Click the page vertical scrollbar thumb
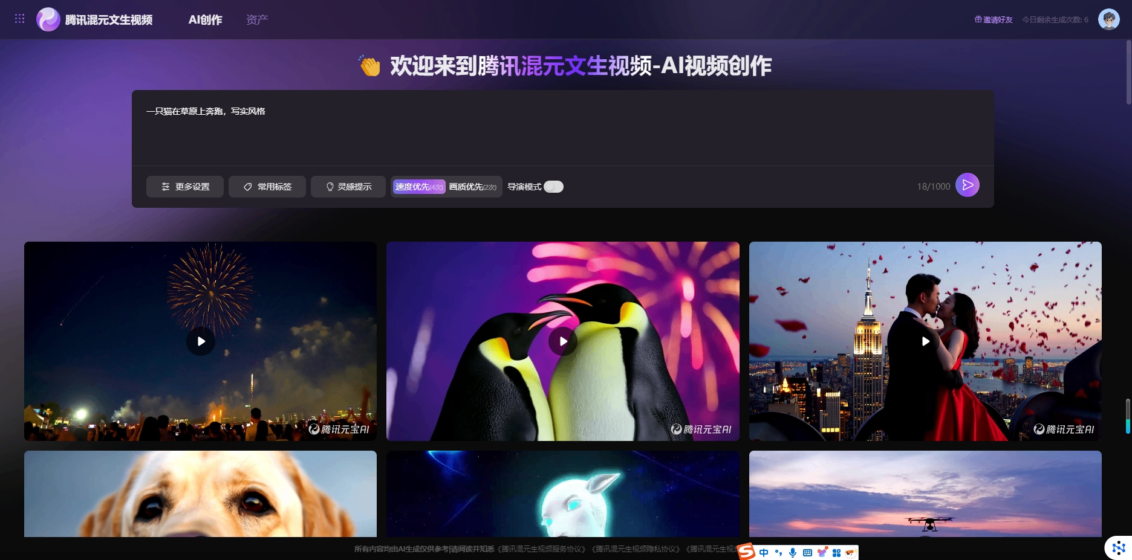Image resolution: width=1132 pixels, height=560 pixels. coord(1128,72)
